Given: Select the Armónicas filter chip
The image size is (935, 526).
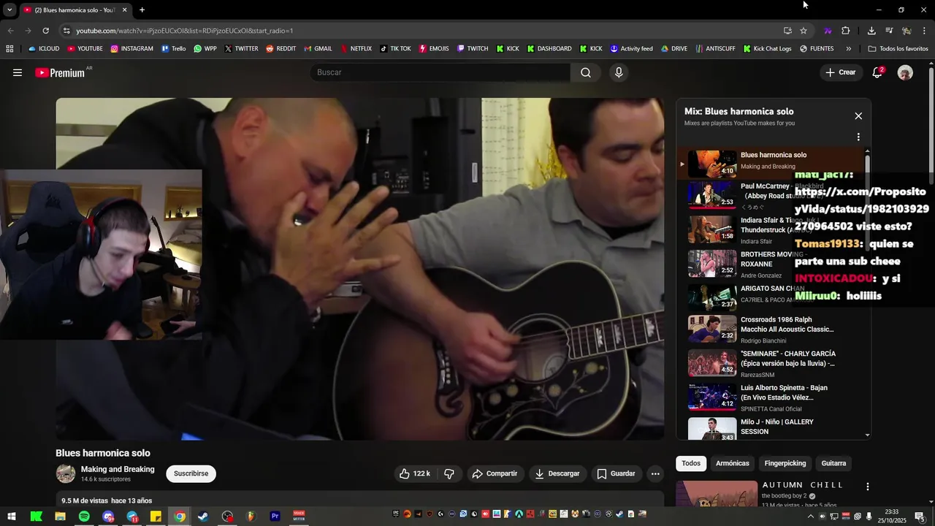Looking at the screenshot, I should coord(733,463).
